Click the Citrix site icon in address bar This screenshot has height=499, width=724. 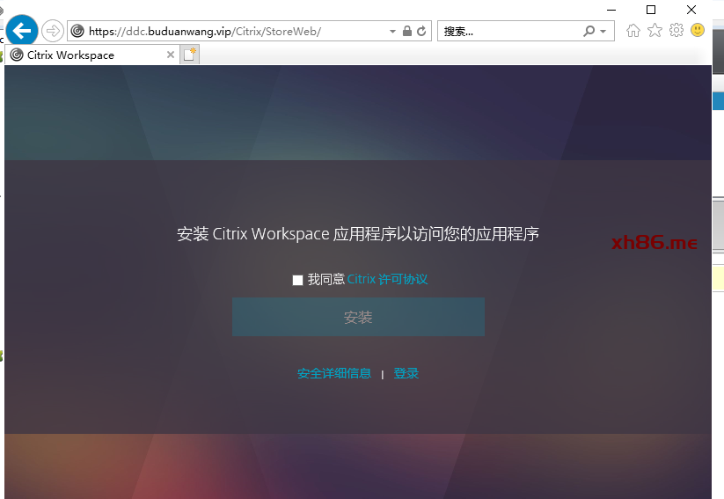coord(77,31)
